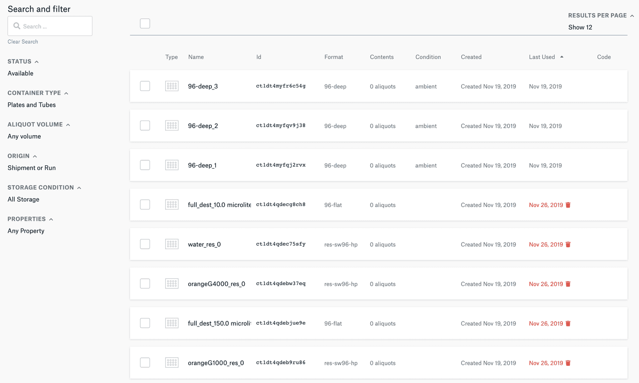Open the orangeG4000_res_0 container name
The height and width of the screenshot is (383, 639).
[216, 284]
